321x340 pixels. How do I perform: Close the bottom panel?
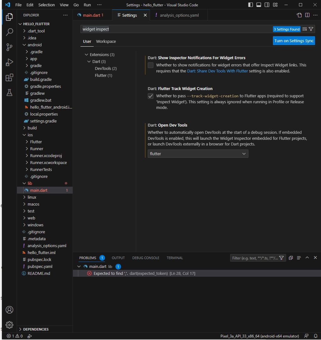pos(315,258)
